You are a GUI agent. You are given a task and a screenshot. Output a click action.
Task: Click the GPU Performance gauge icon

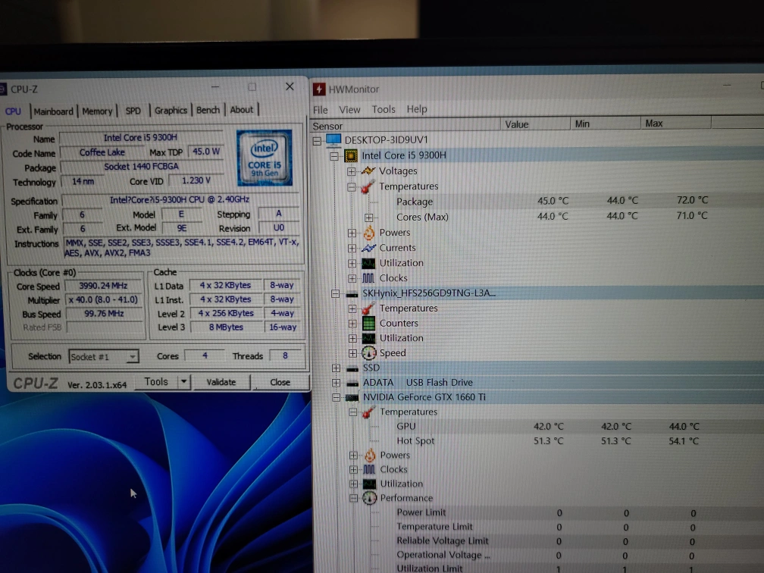tap(370, 498)
